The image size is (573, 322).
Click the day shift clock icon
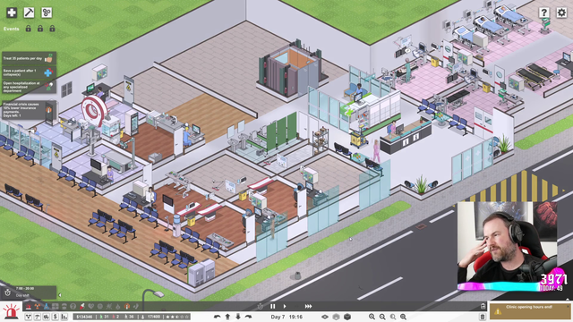click(7, 292)
